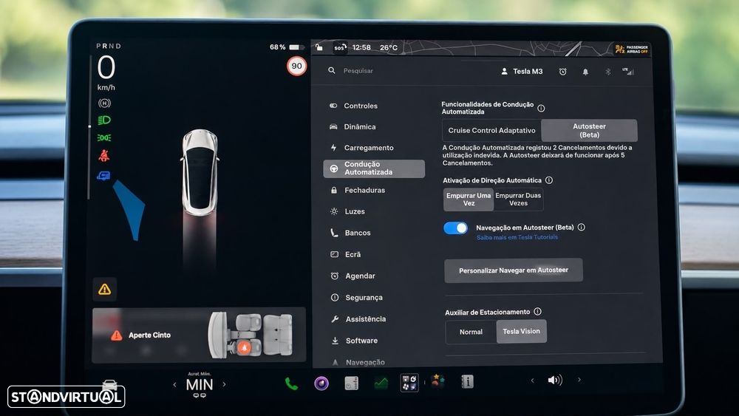Open the all apps launcher icon

click(x=409, y=383)
